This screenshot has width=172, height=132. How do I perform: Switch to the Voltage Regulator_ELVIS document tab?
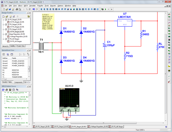coord(98,126)
